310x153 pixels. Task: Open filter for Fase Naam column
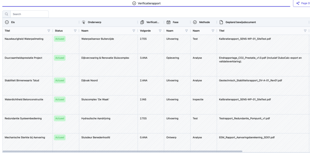[x=186, y=31]
